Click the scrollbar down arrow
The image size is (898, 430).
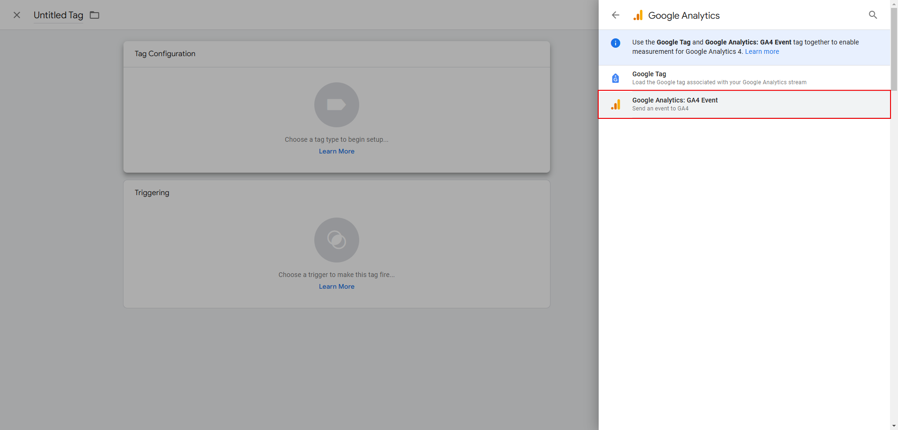tap(894, 426)
